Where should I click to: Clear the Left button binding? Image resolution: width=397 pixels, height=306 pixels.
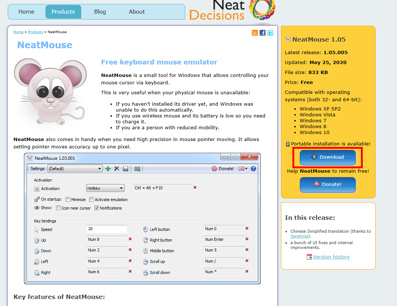coord(247,228)
